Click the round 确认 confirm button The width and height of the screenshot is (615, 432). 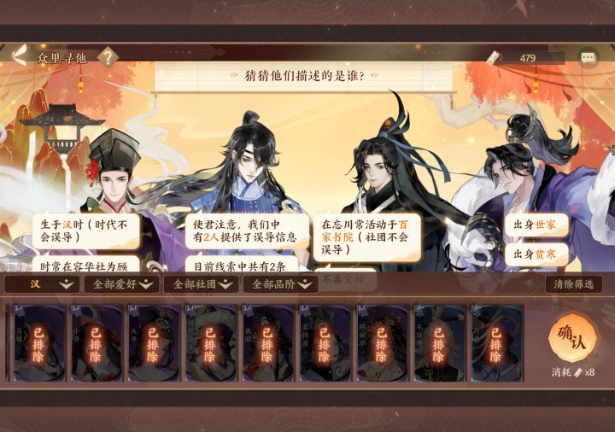tap(572, 338)
